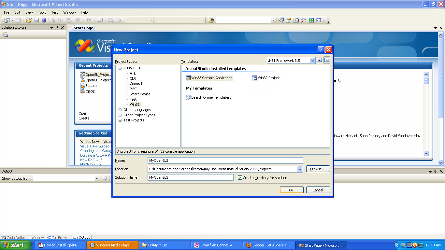Click the New Project dialog help button
Image resolution: width=445 pixels, height=250 pixels.
(321, 49)
